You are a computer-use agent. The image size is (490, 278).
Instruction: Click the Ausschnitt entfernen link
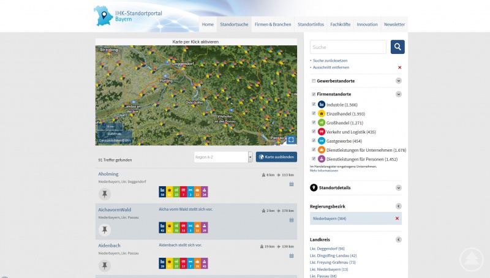coord(331,67)
